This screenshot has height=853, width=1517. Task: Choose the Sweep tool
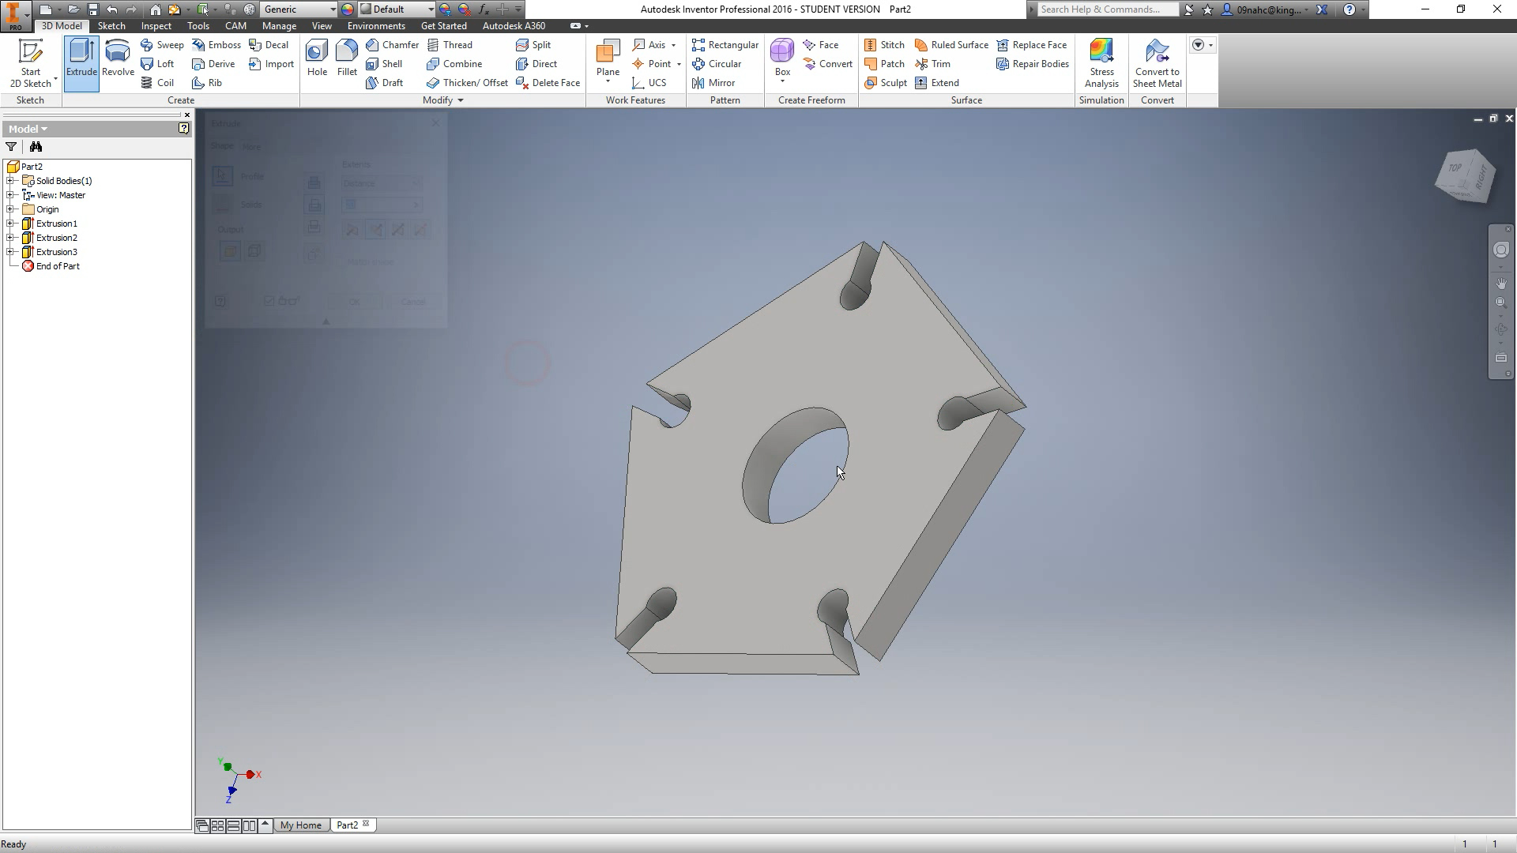pyautogui.click(x=162, y=45)
